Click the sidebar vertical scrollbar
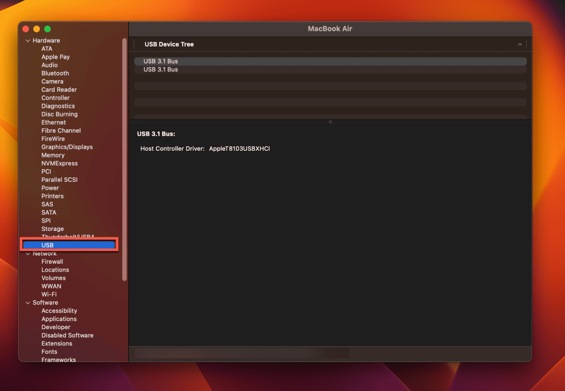This screenshot has width=565, height=391. (124, 158)
